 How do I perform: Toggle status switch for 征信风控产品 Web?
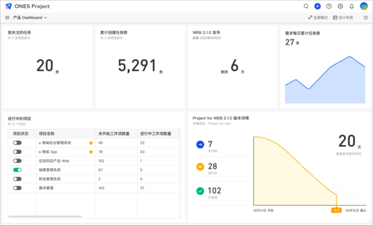17,161
